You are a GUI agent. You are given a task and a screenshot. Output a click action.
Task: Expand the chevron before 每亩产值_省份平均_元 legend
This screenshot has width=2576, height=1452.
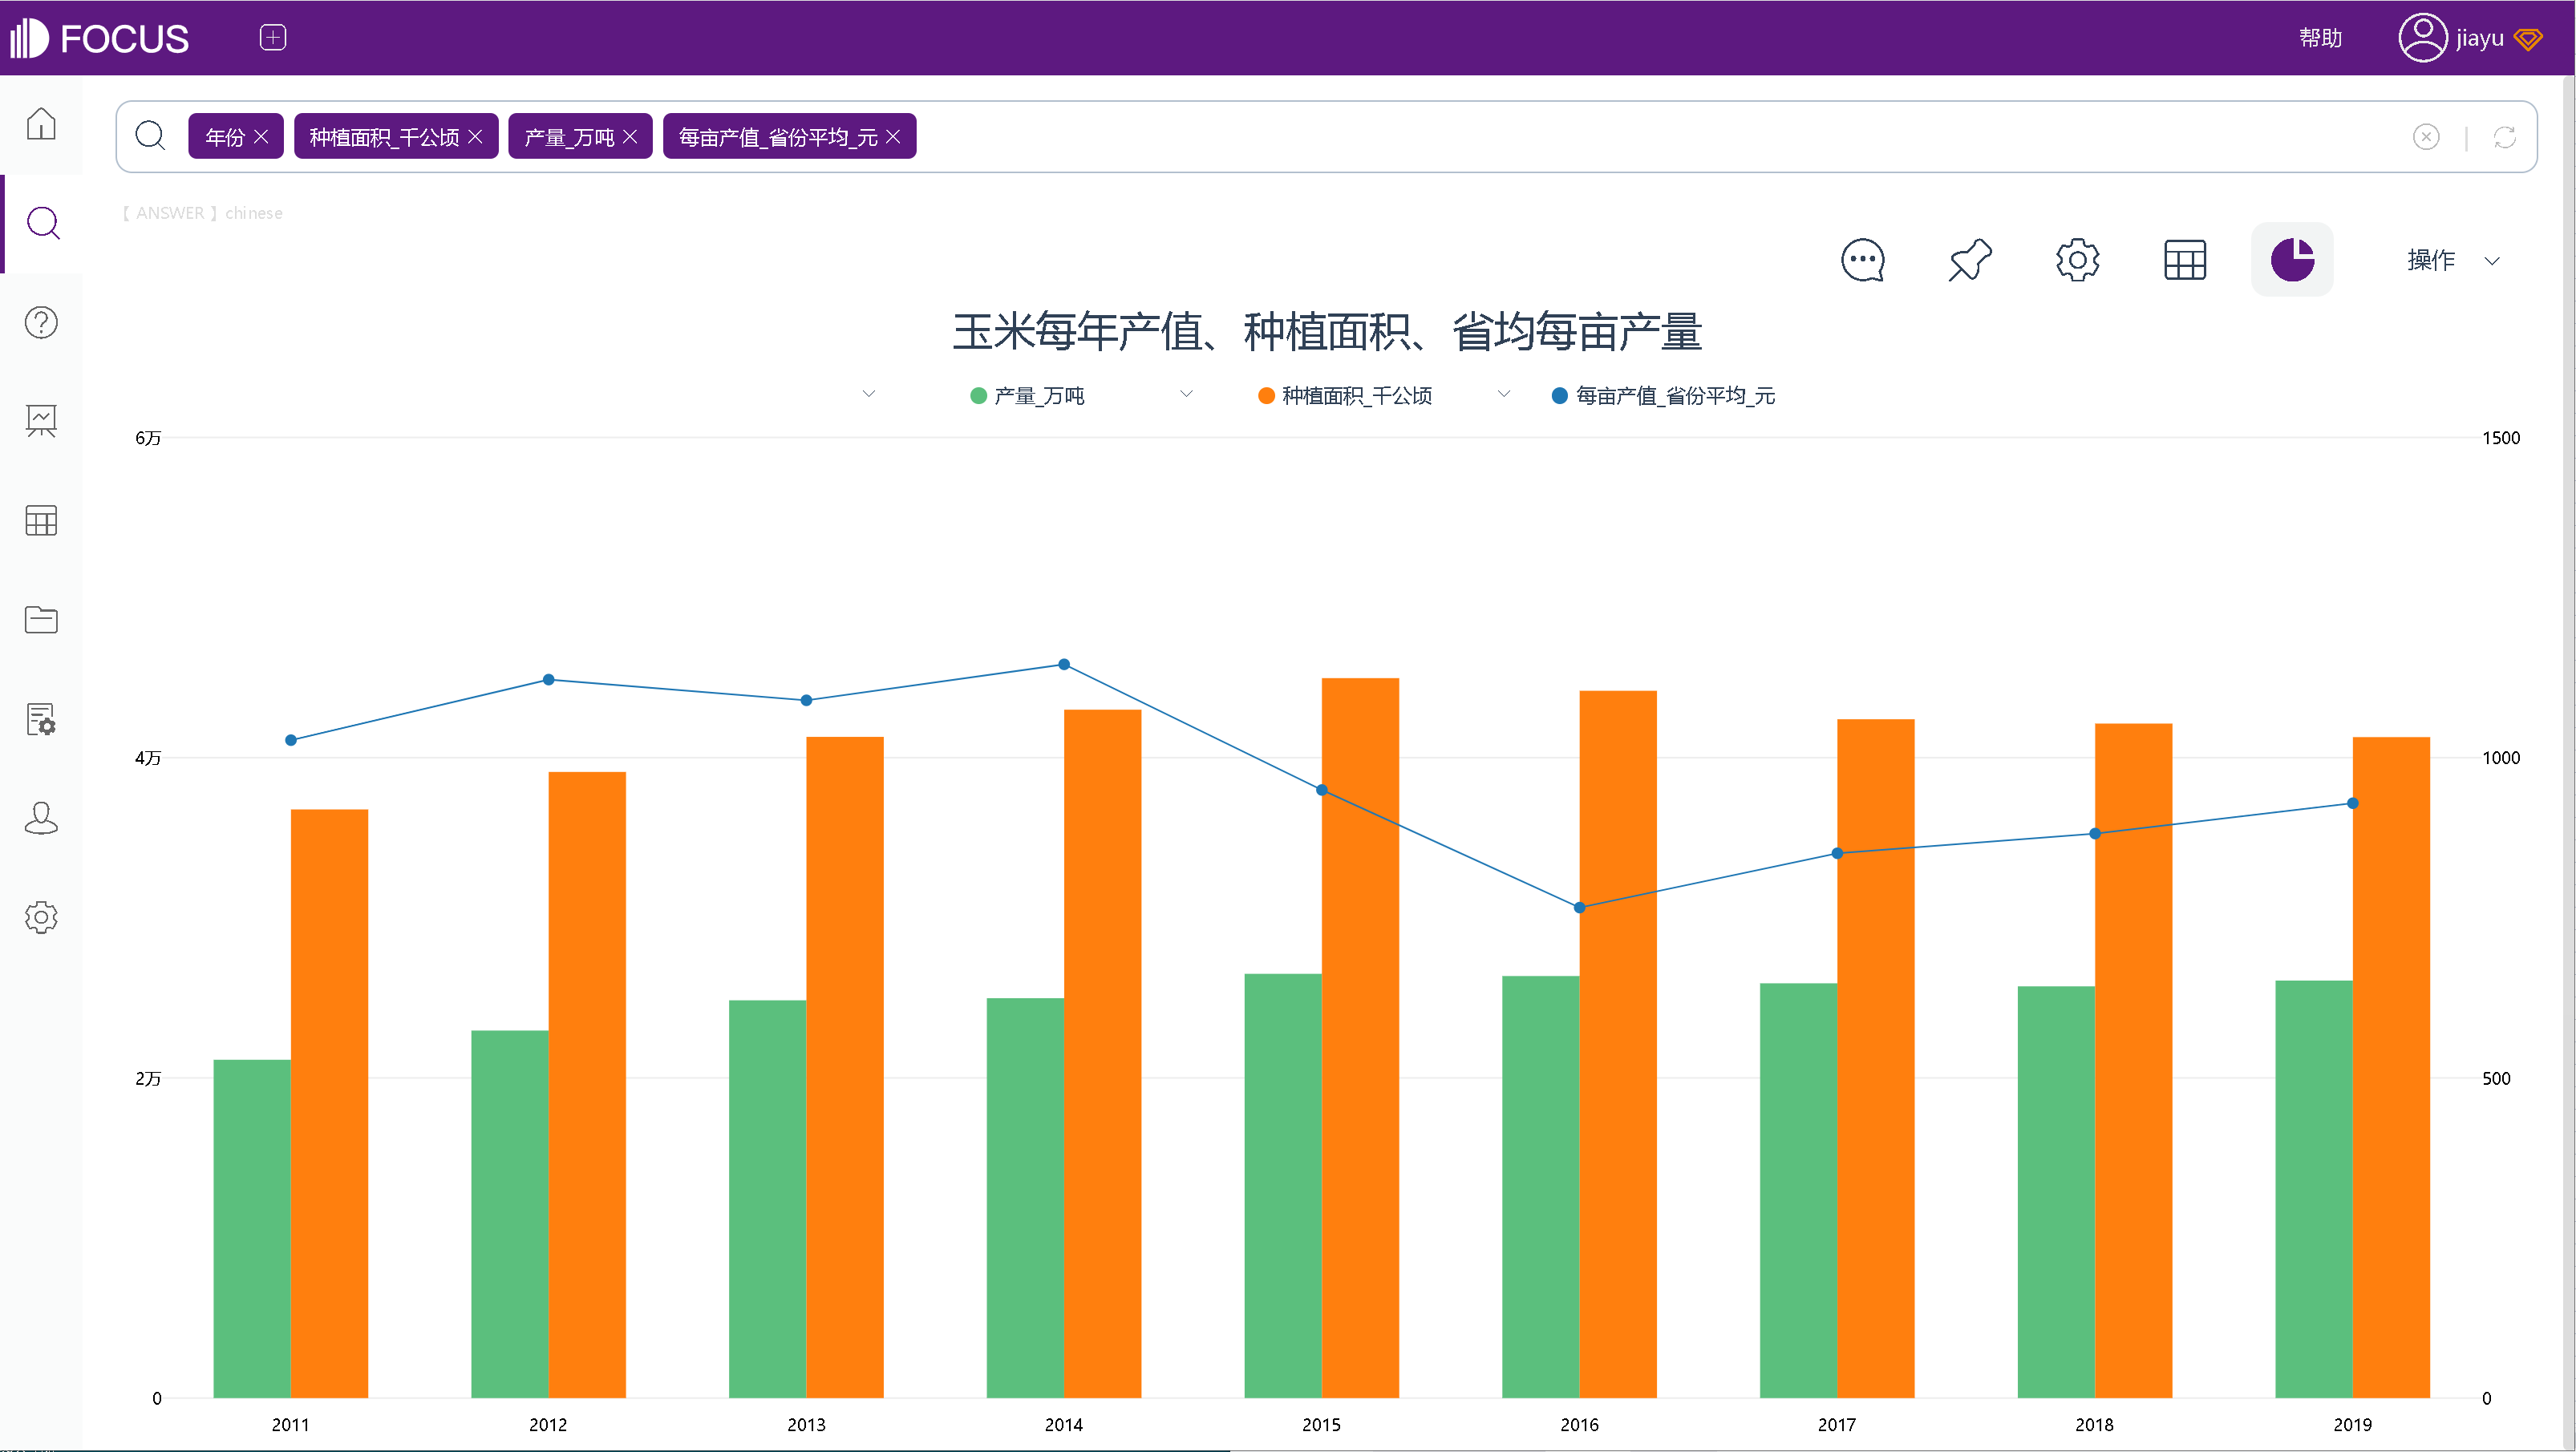pyautogui.click(x=1503, y=394)
